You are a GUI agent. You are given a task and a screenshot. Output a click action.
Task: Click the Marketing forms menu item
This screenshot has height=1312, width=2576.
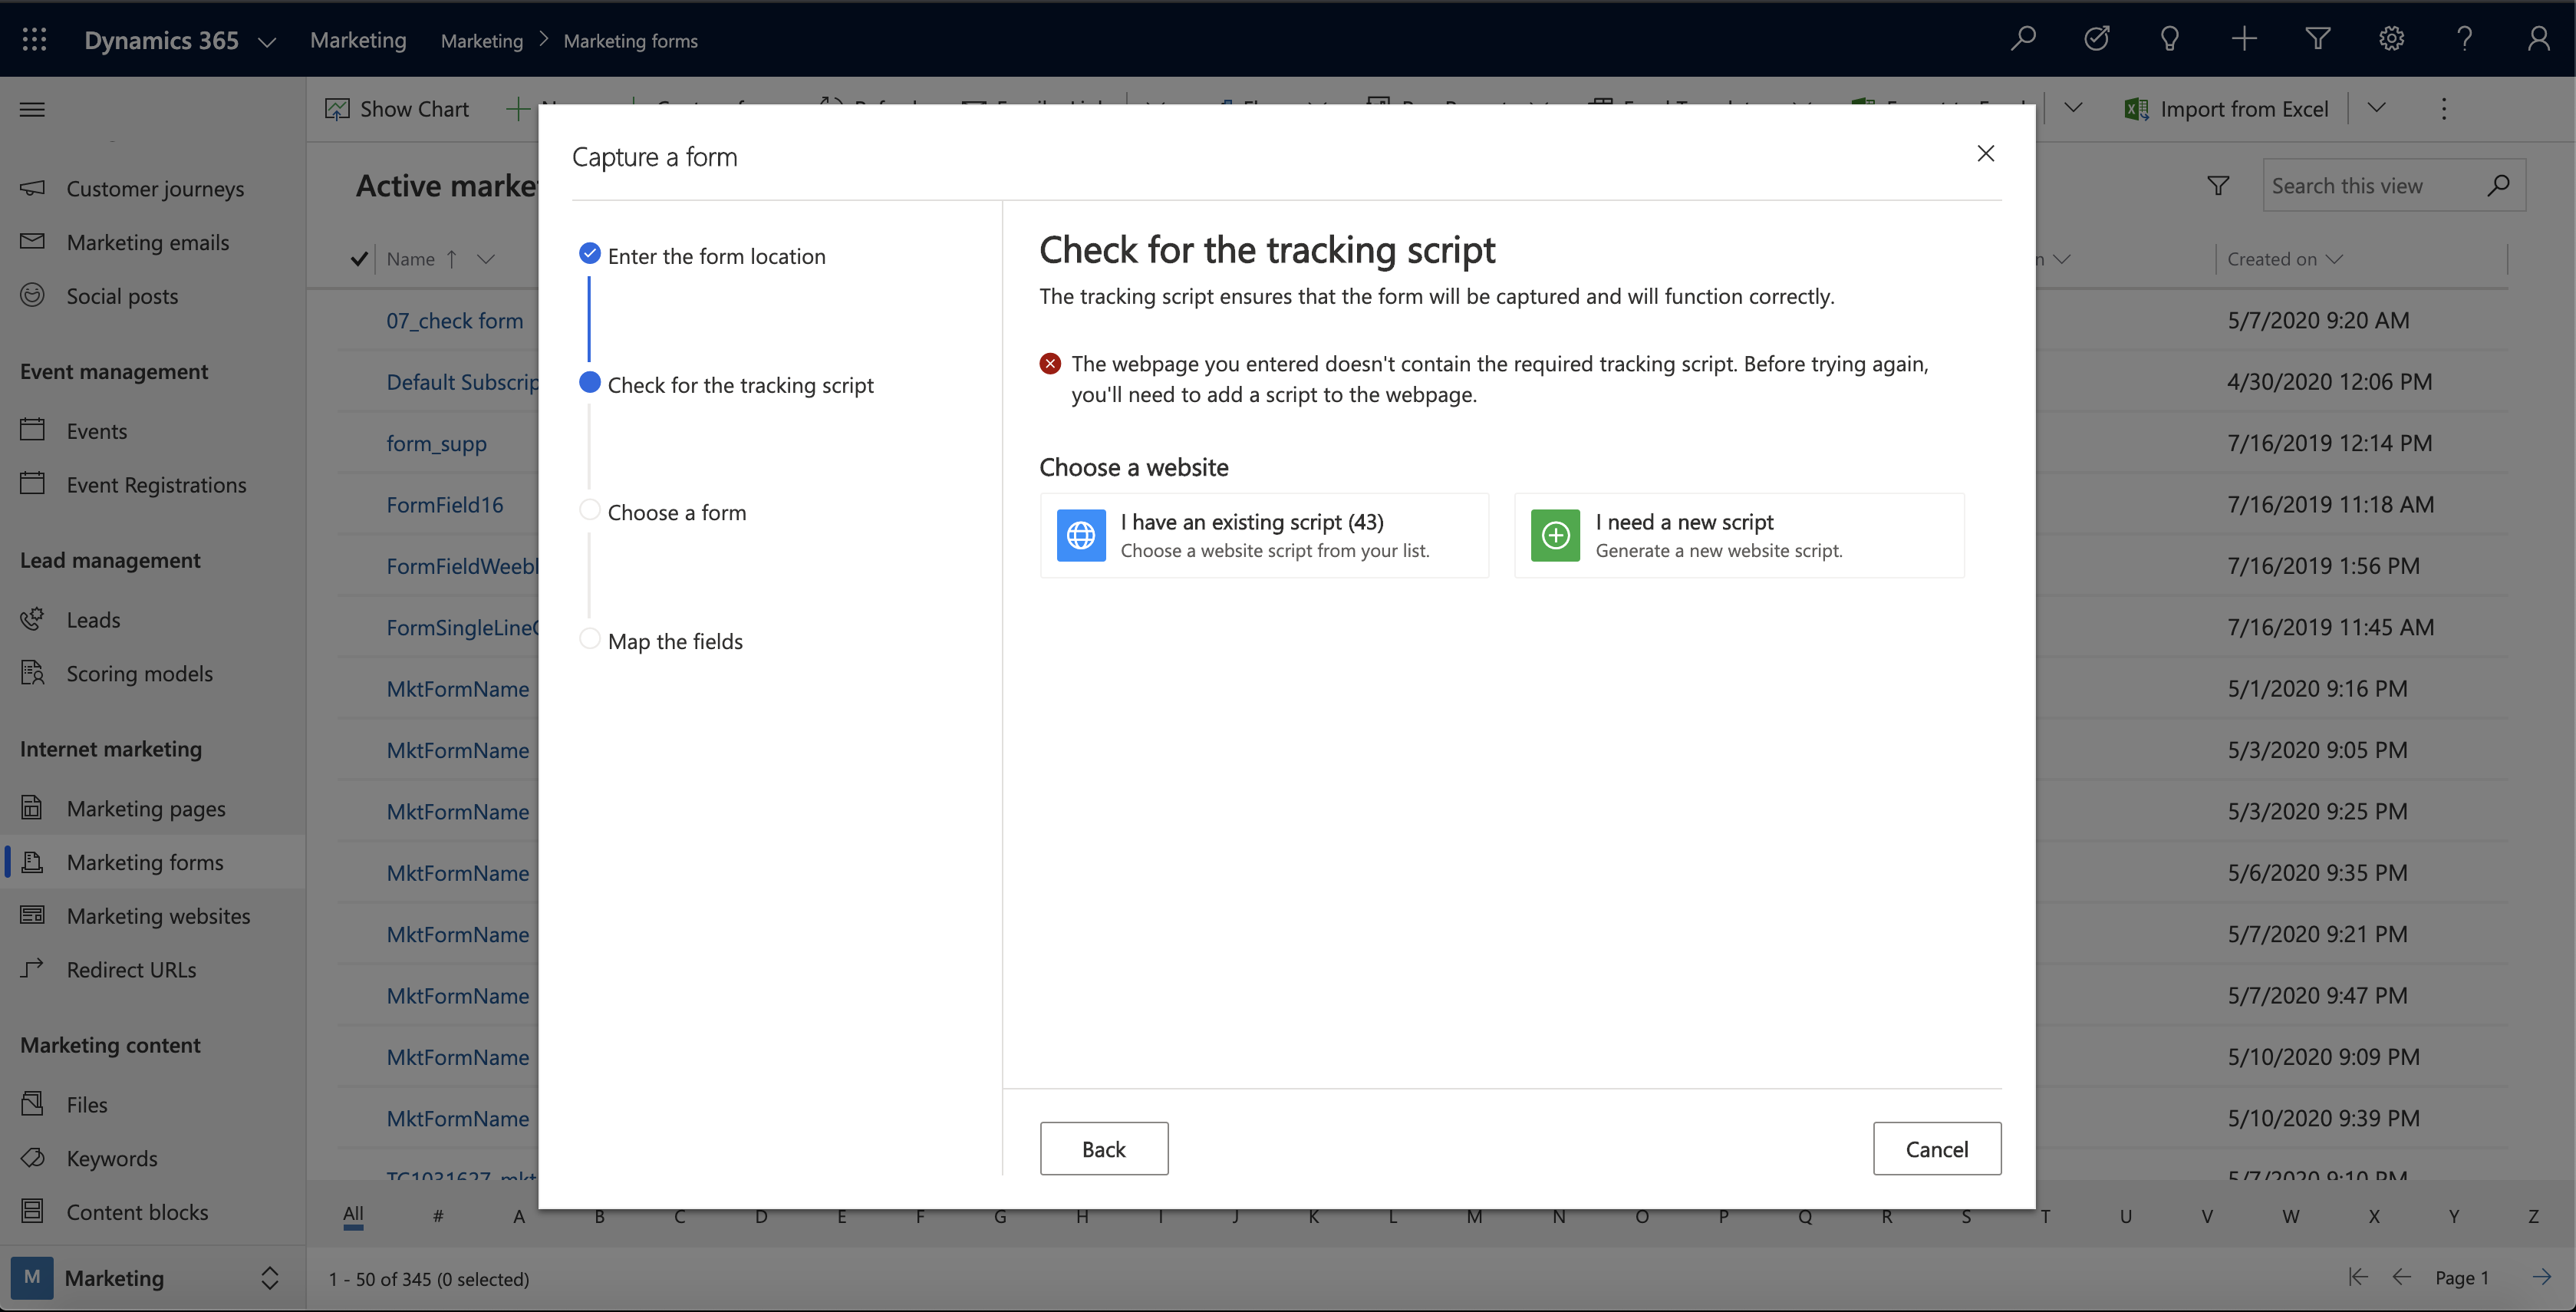[x=144, y=862]
